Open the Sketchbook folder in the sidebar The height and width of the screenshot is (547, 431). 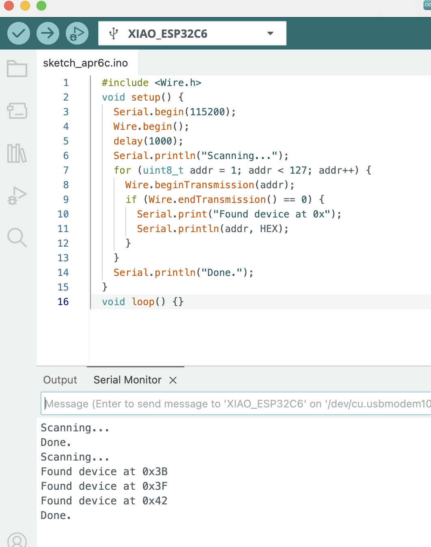[x=17, y=69]
